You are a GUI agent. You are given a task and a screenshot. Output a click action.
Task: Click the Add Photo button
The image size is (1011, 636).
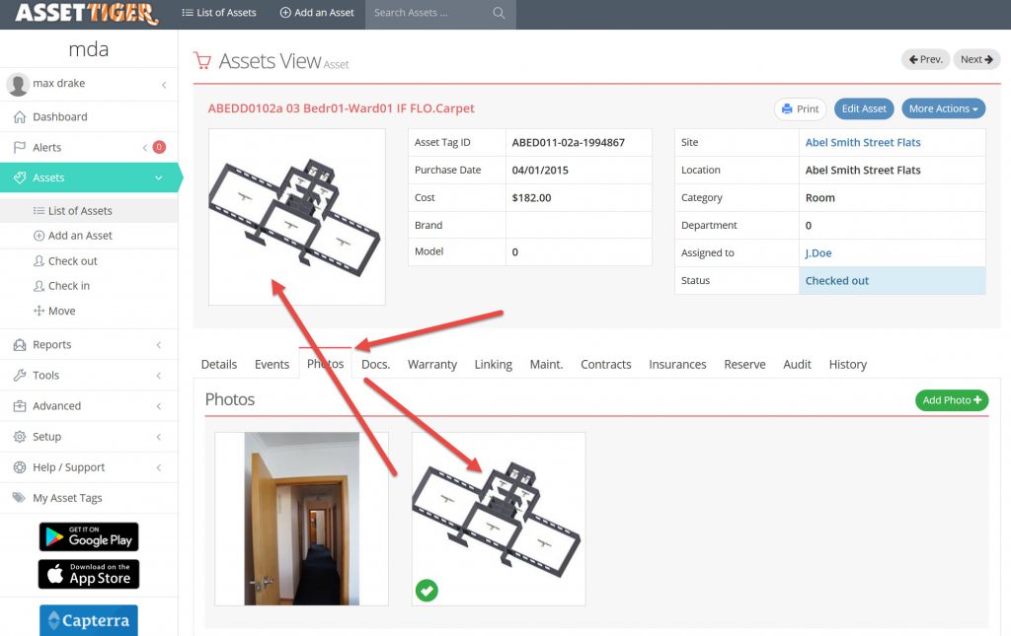[952, 400]
